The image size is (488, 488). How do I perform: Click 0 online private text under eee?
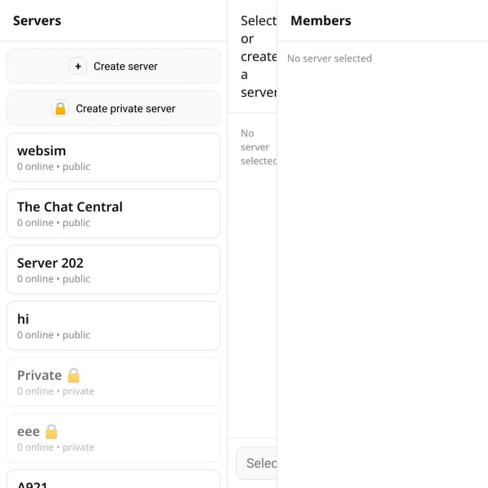coord(55,447)
